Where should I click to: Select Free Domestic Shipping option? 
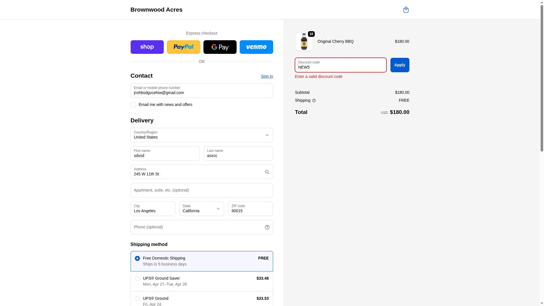click(137, 258)
